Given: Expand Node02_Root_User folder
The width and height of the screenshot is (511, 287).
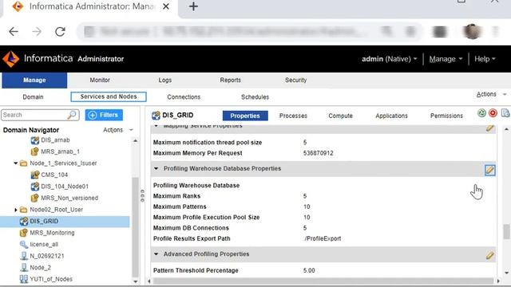Looking at the screenshot, I should click(x=15, y=210).
